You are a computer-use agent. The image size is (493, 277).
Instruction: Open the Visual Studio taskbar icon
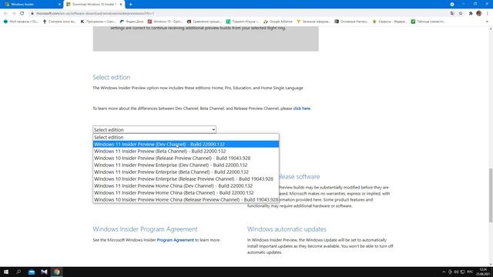pos(44,272)
